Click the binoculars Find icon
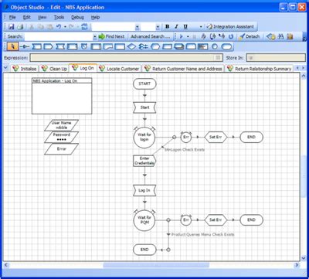Viewport: 309px width, 279px height. point(281,36)
